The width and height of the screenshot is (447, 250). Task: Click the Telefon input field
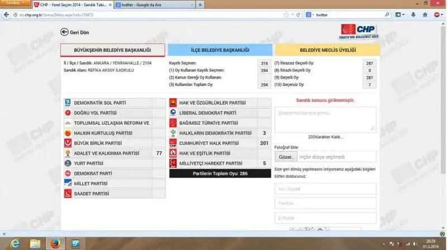point(325,203)
